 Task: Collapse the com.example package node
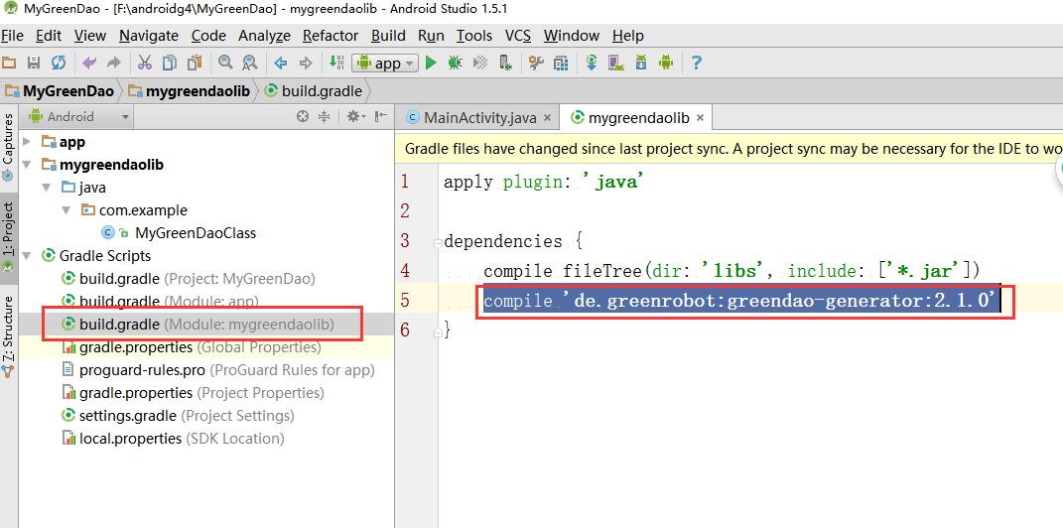[66, 210]
